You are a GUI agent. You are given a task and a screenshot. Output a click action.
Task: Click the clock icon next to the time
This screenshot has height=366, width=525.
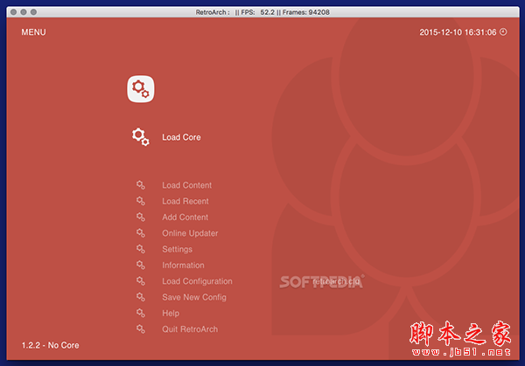(503, 31)
